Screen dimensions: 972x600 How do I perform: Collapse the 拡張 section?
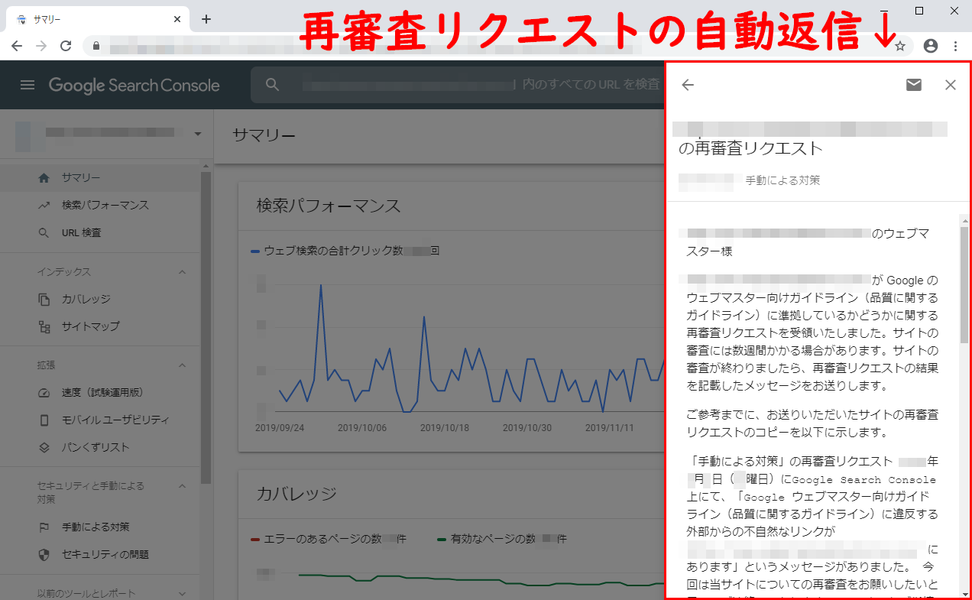[x=182, y=365]
